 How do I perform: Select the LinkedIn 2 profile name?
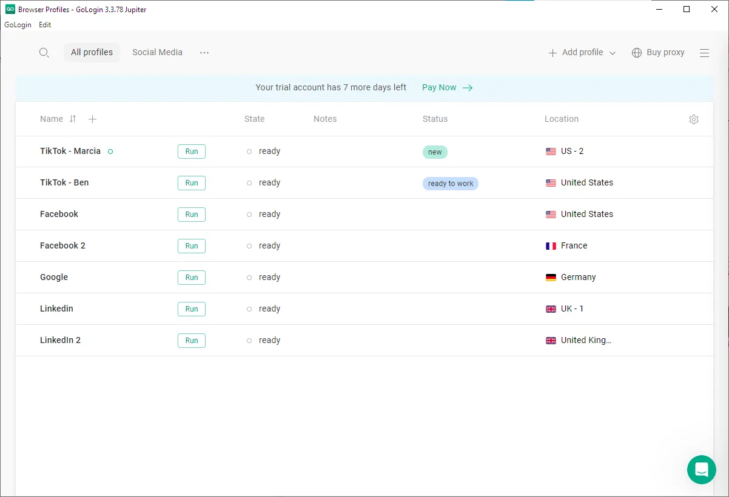[x=60, y=340]
